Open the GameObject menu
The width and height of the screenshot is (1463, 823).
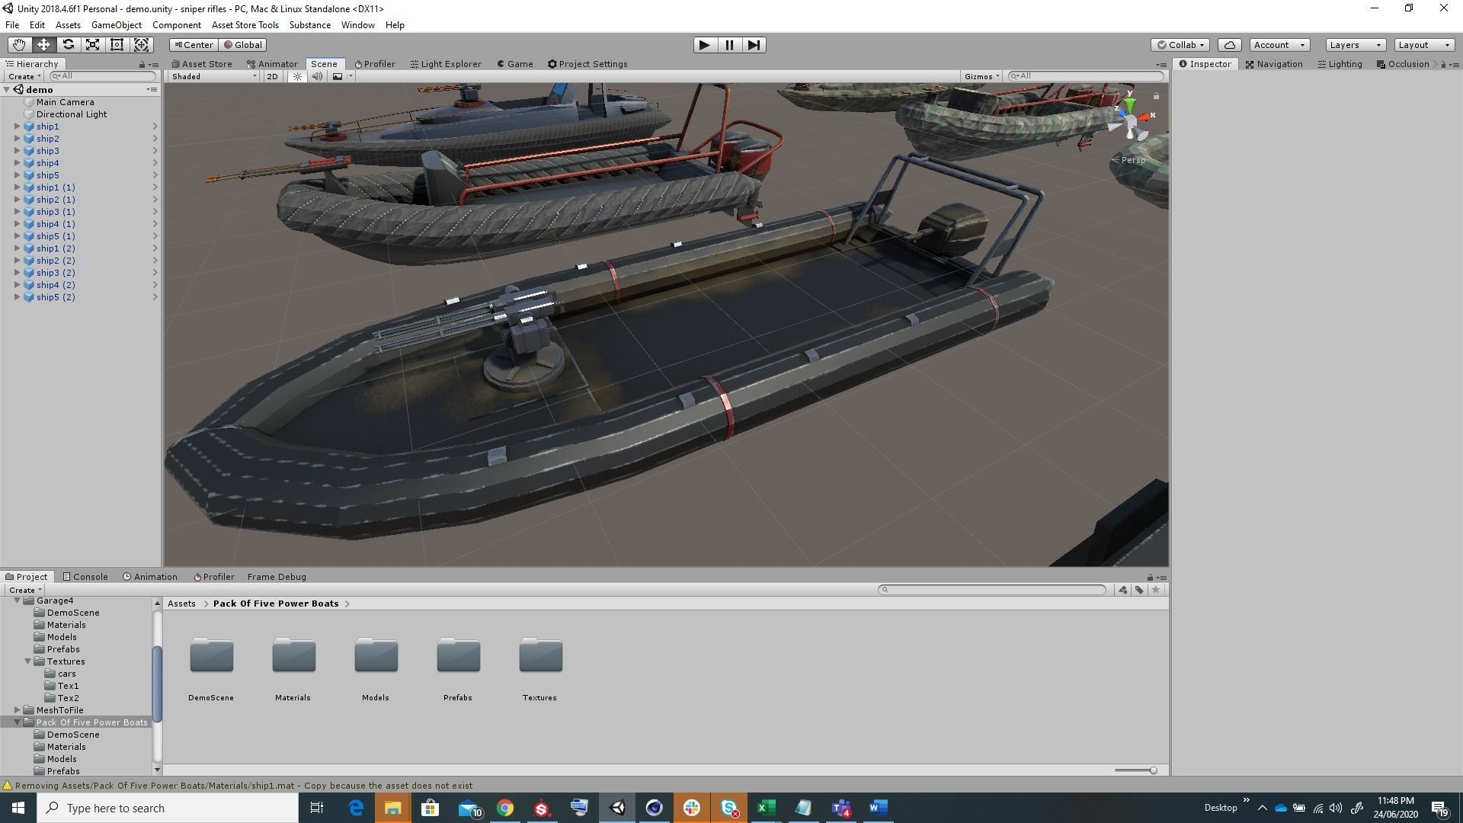[x=116, y=25]
